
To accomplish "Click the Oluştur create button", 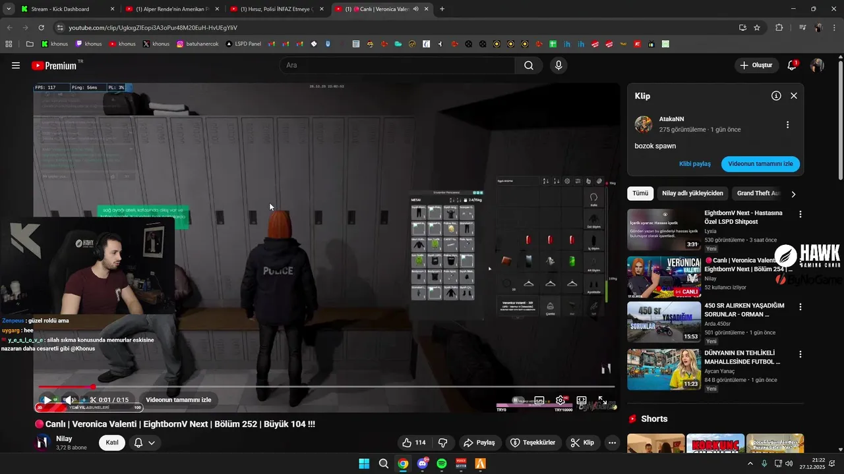I will point(756,65).
